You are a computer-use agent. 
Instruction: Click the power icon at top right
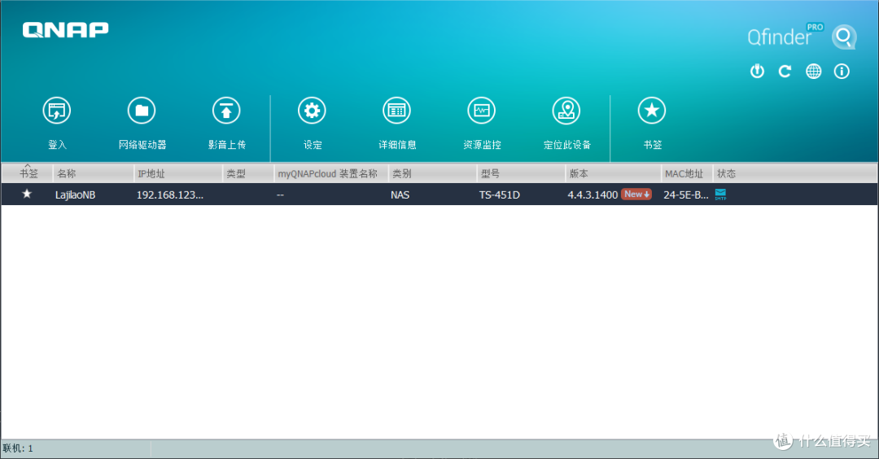(x=758, y=71)
